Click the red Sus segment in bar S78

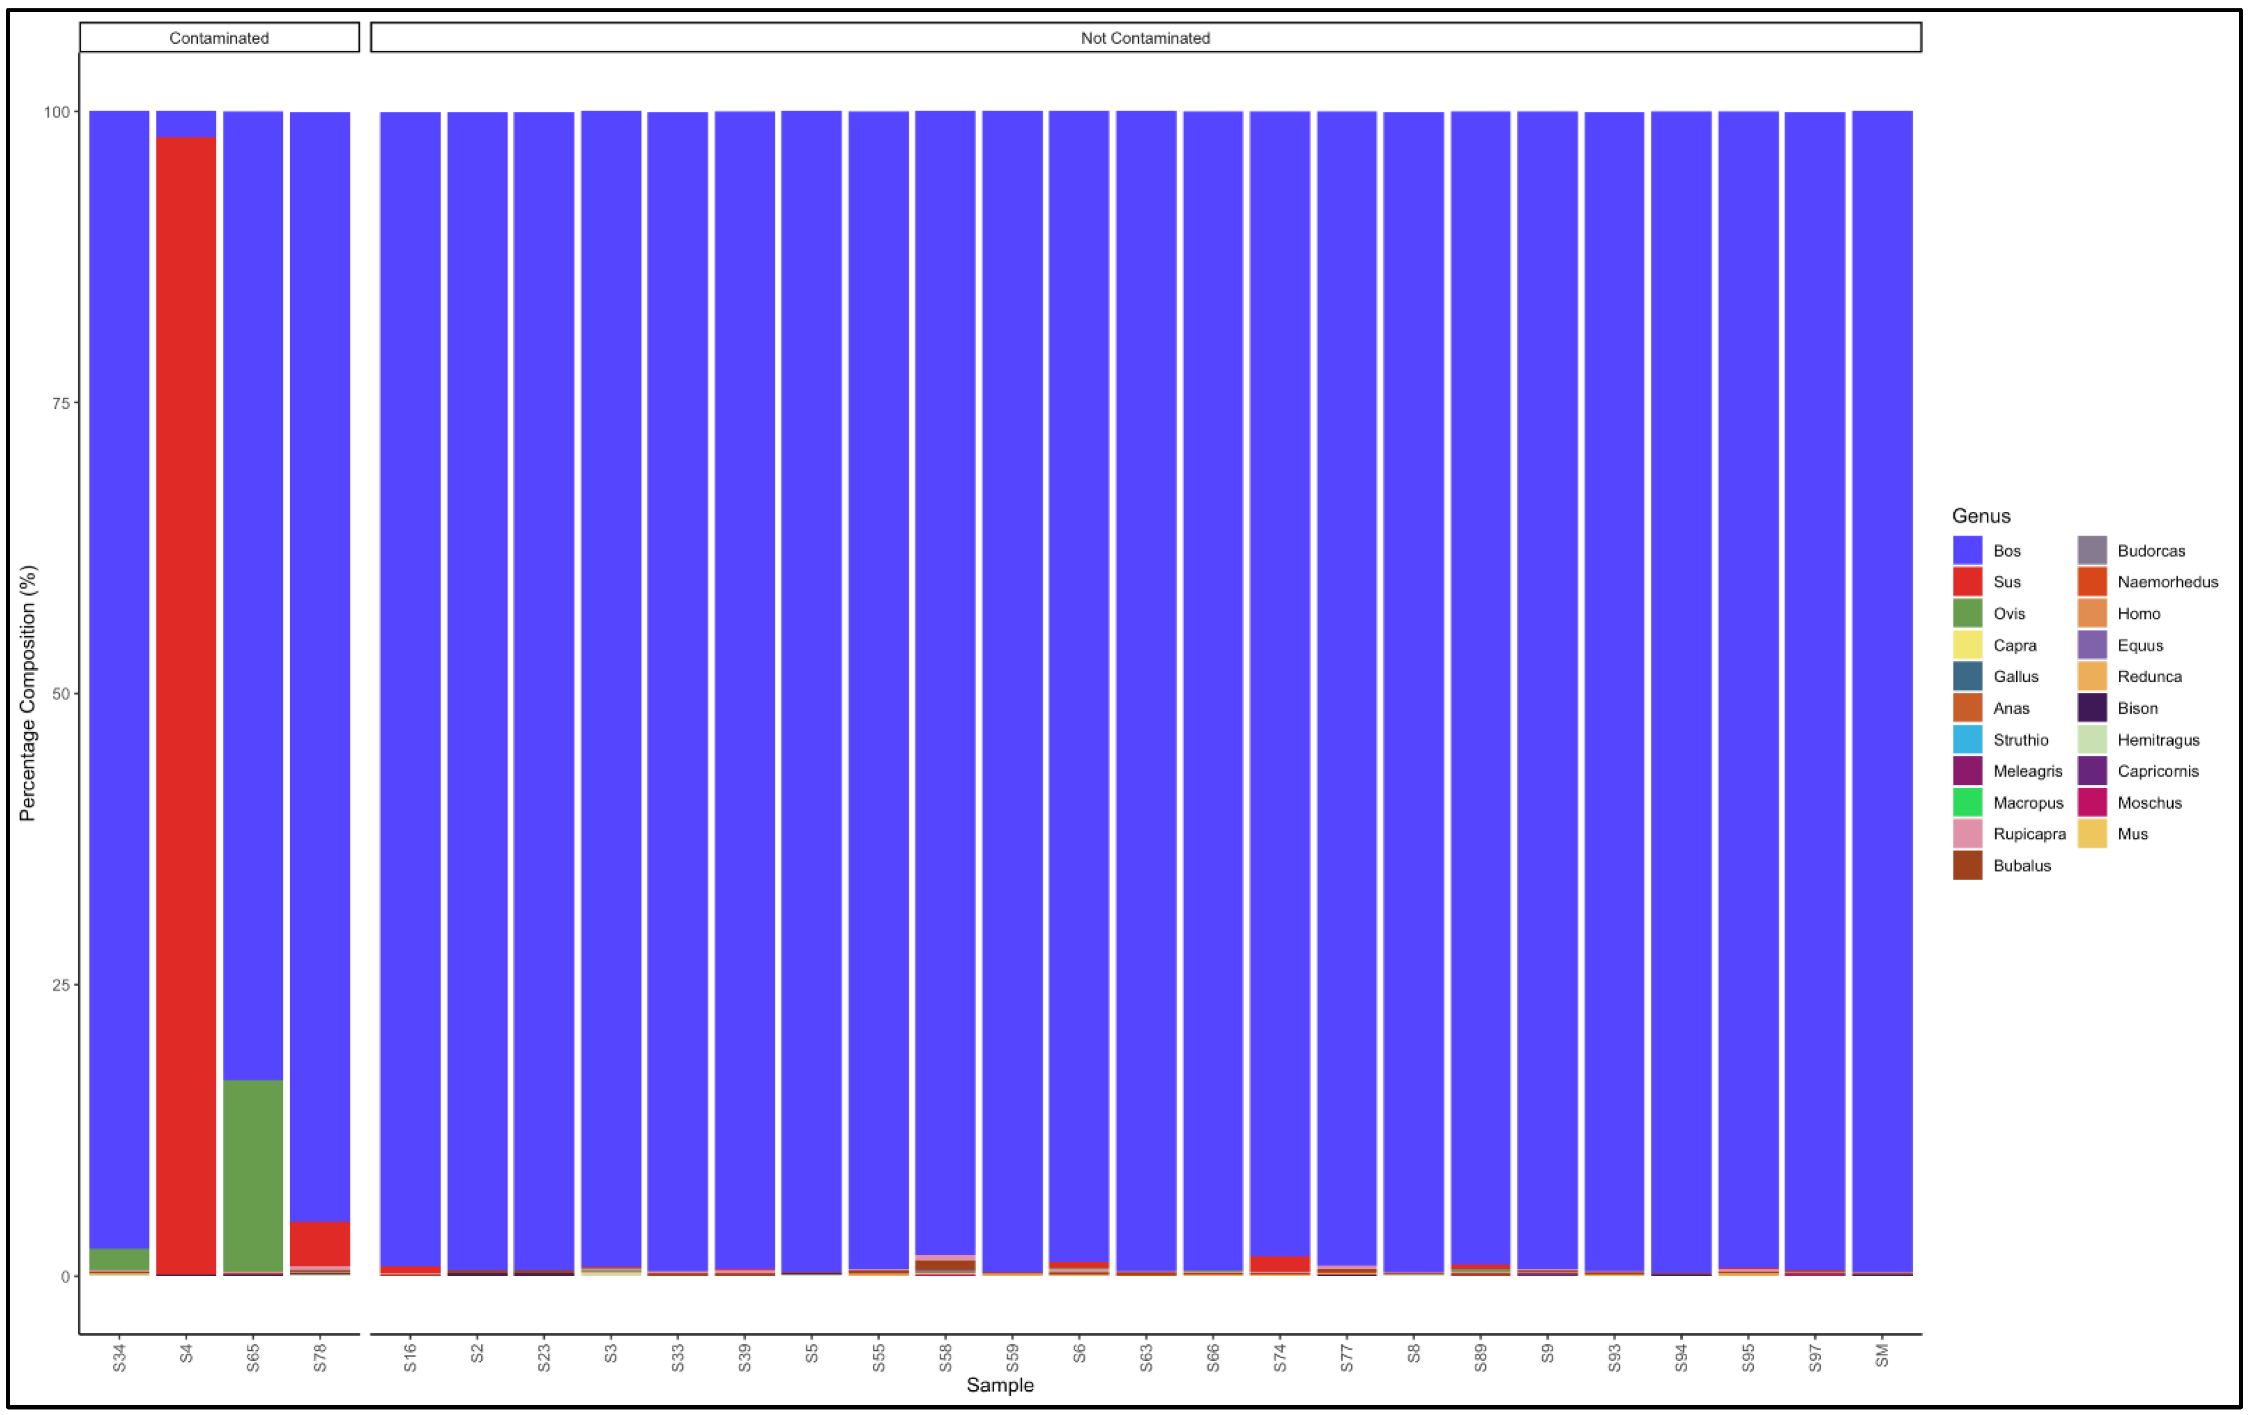click(x=319, y=1243)
